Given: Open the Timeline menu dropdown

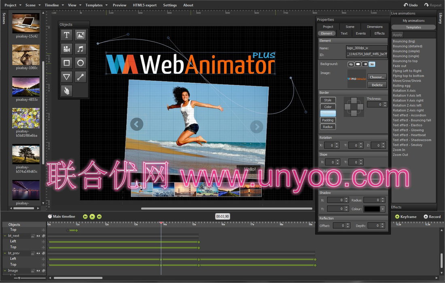Looking at the screenshot, I should [x=54, y=5].
